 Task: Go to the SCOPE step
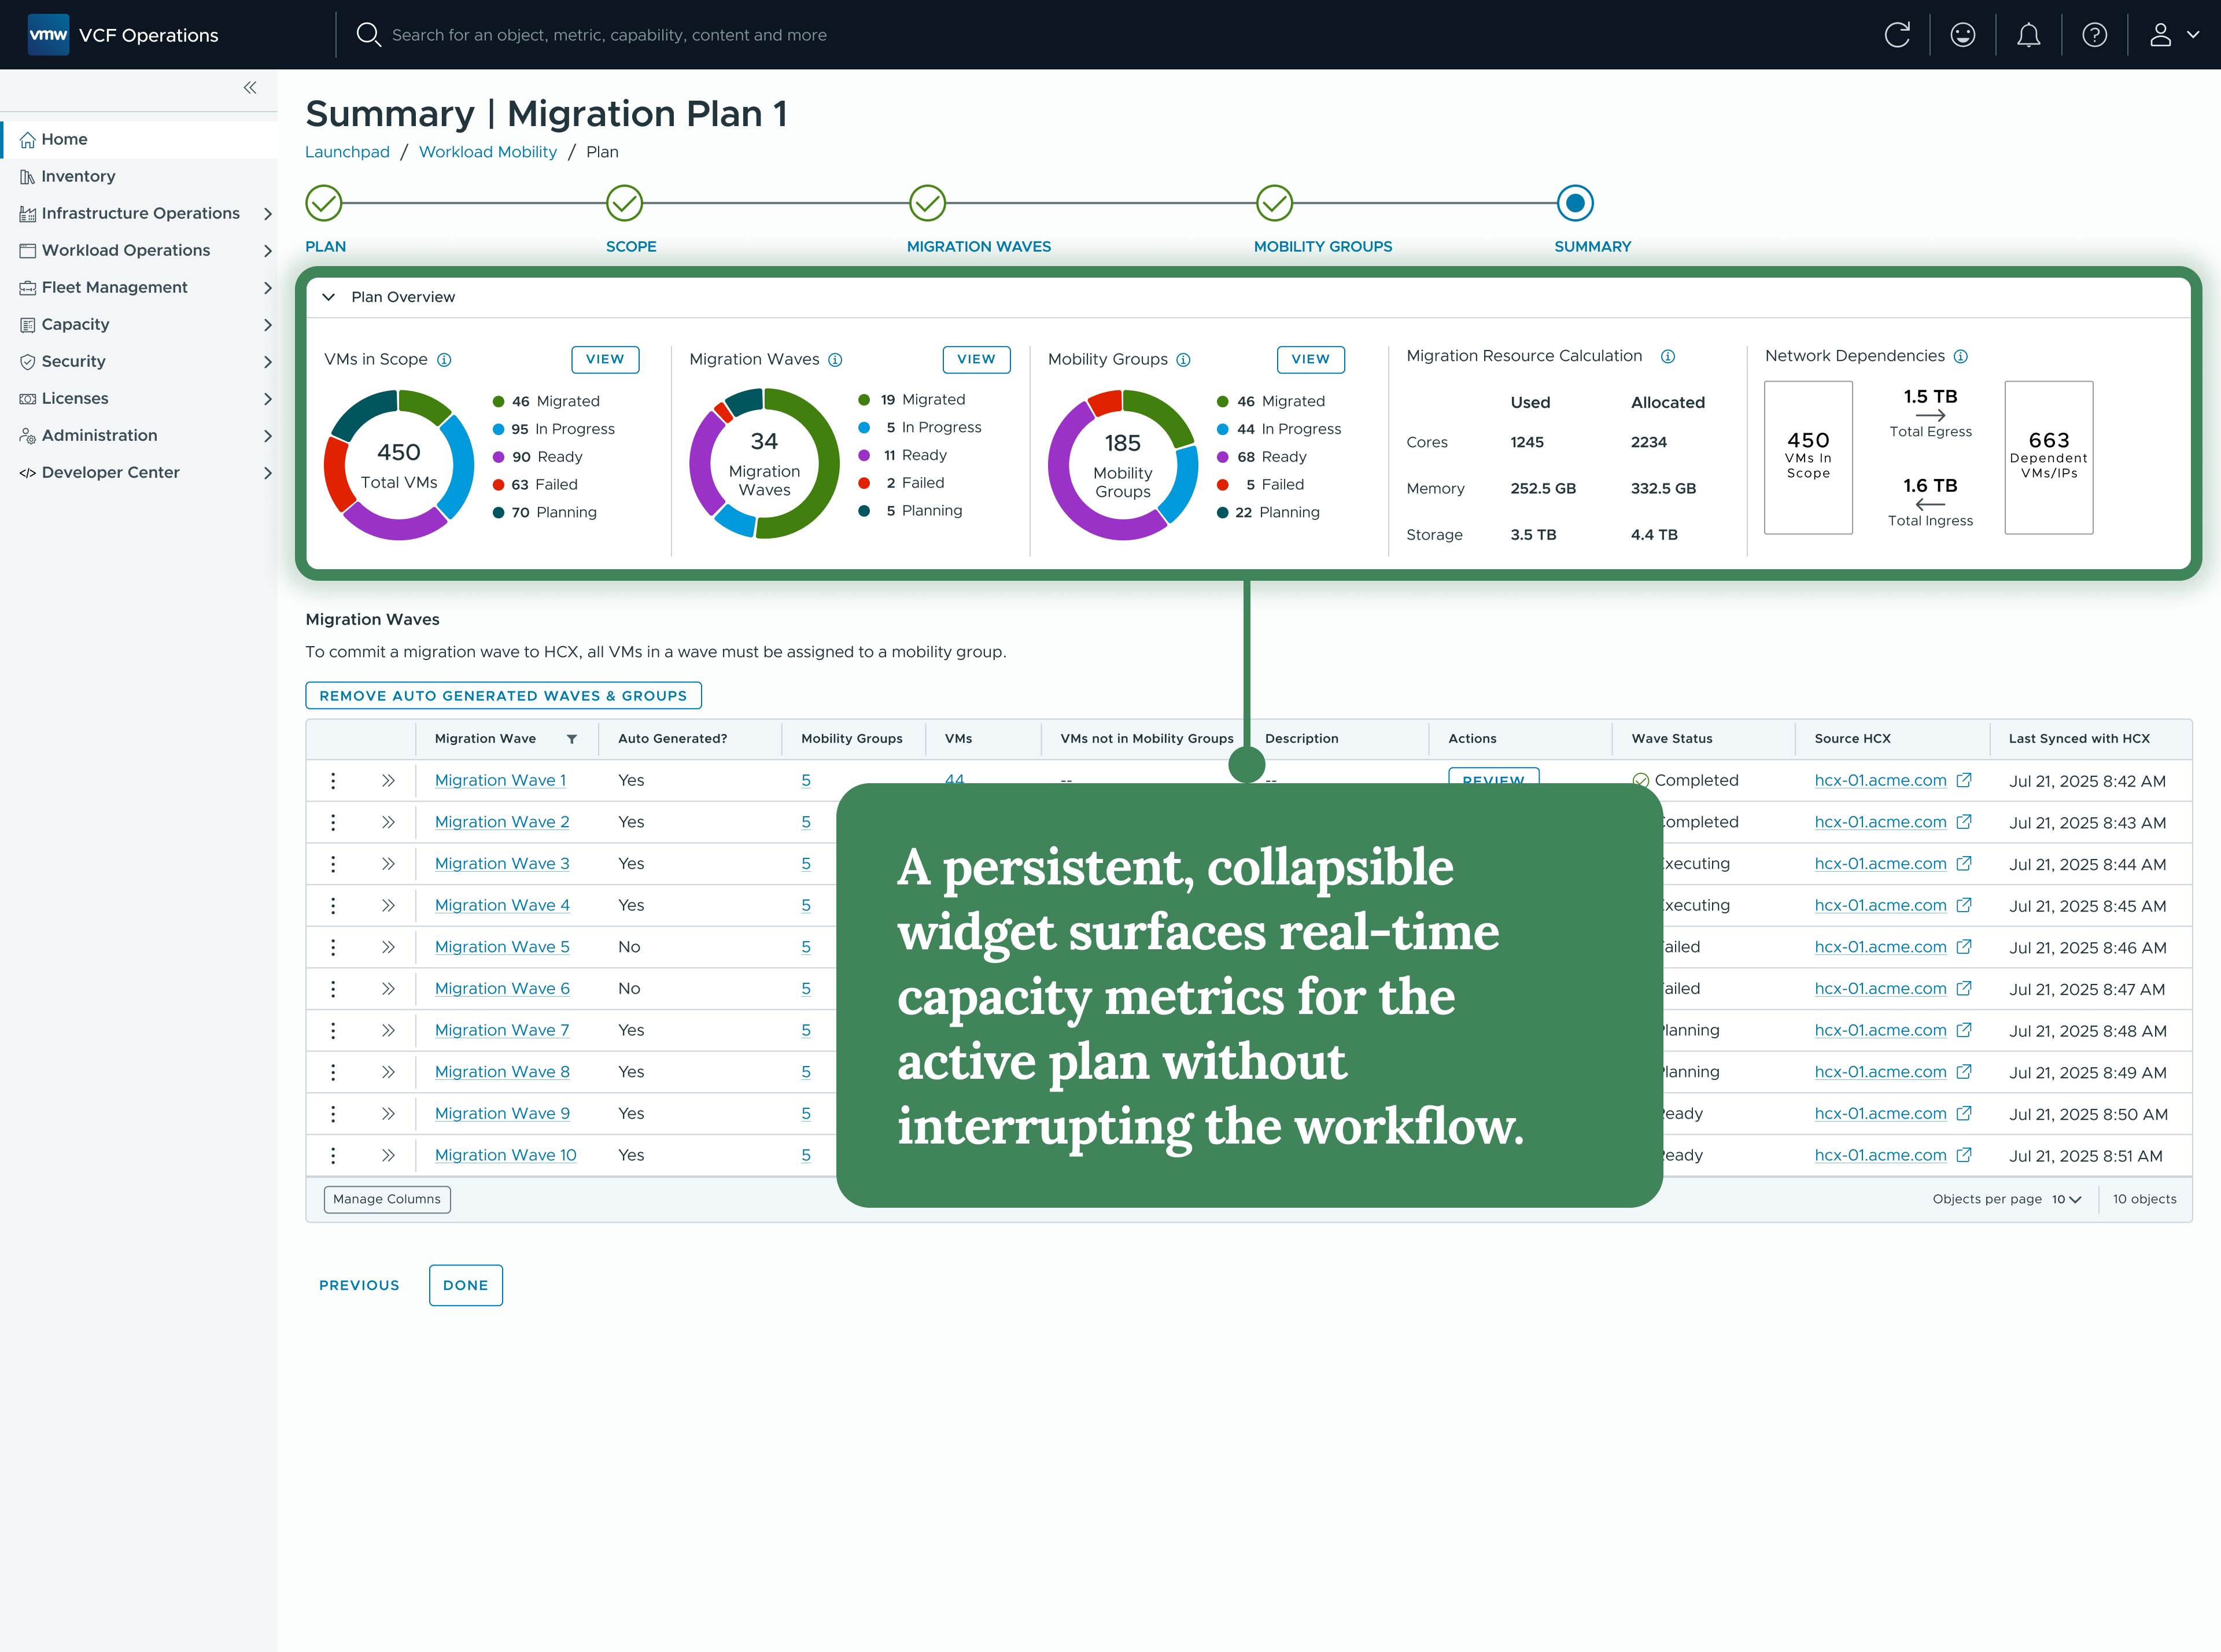[624, 203]
